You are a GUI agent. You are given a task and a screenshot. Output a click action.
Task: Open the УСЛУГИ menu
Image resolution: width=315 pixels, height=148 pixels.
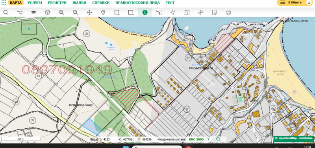click(35, 3)
